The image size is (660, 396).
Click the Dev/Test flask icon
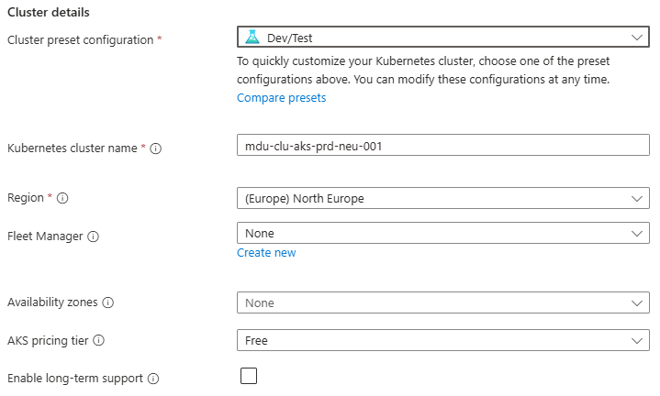pos(252,37)
